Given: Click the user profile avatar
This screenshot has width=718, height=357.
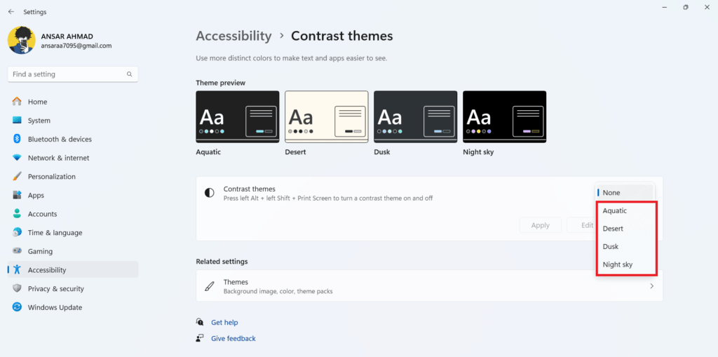Looking at the screenshot, I should click(x=21, y=40).
